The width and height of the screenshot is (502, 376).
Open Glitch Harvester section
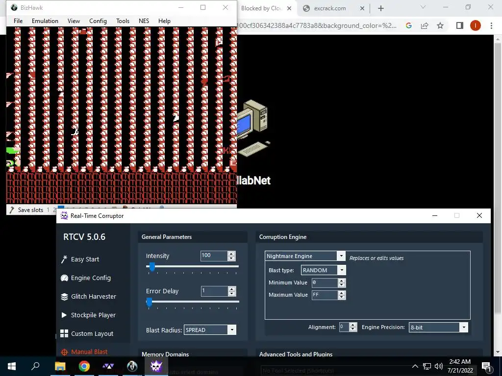click(88, 296)
